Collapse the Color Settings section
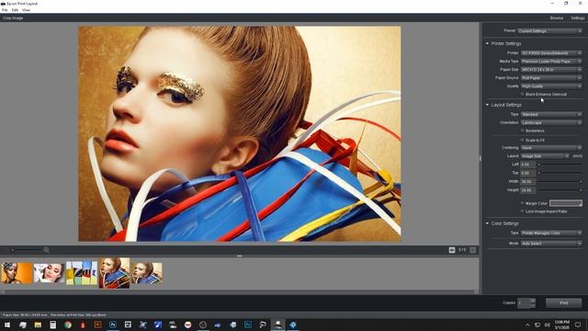The image size is (588, 331). (x=487, y=223)
